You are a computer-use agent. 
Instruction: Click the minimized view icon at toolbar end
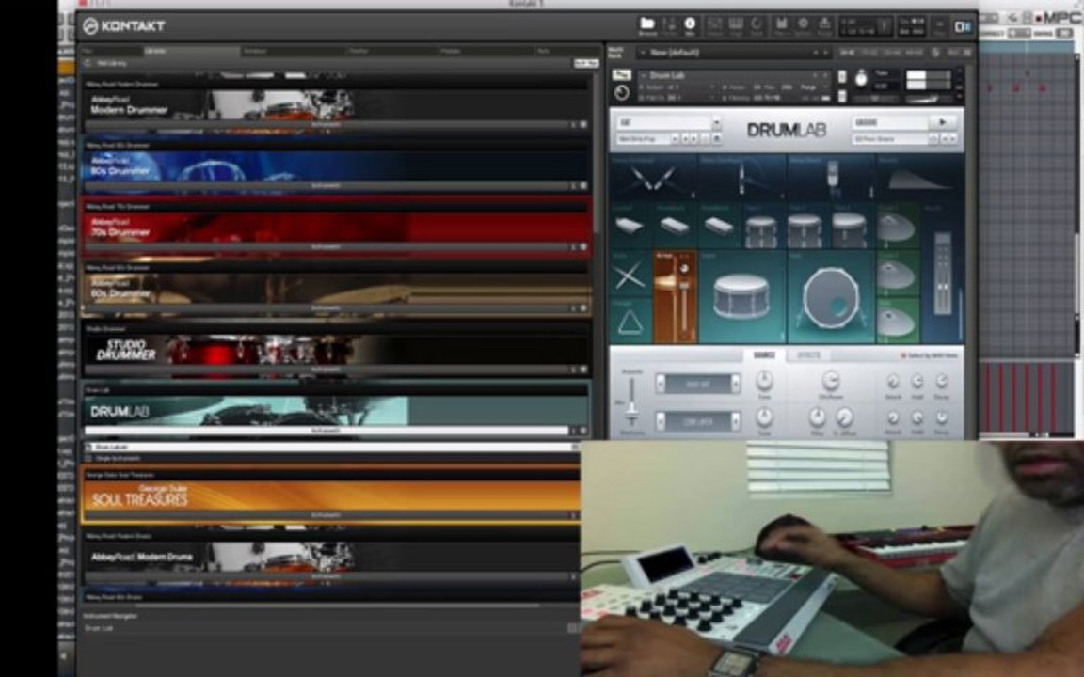coord(939,26)
